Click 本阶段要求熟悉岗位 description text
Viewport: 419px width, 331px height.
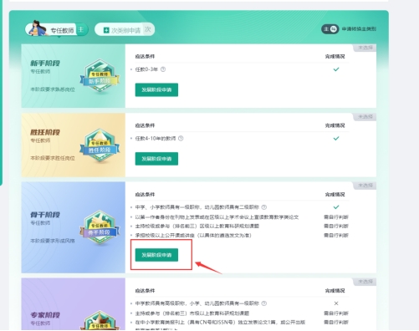click(53, 89)
